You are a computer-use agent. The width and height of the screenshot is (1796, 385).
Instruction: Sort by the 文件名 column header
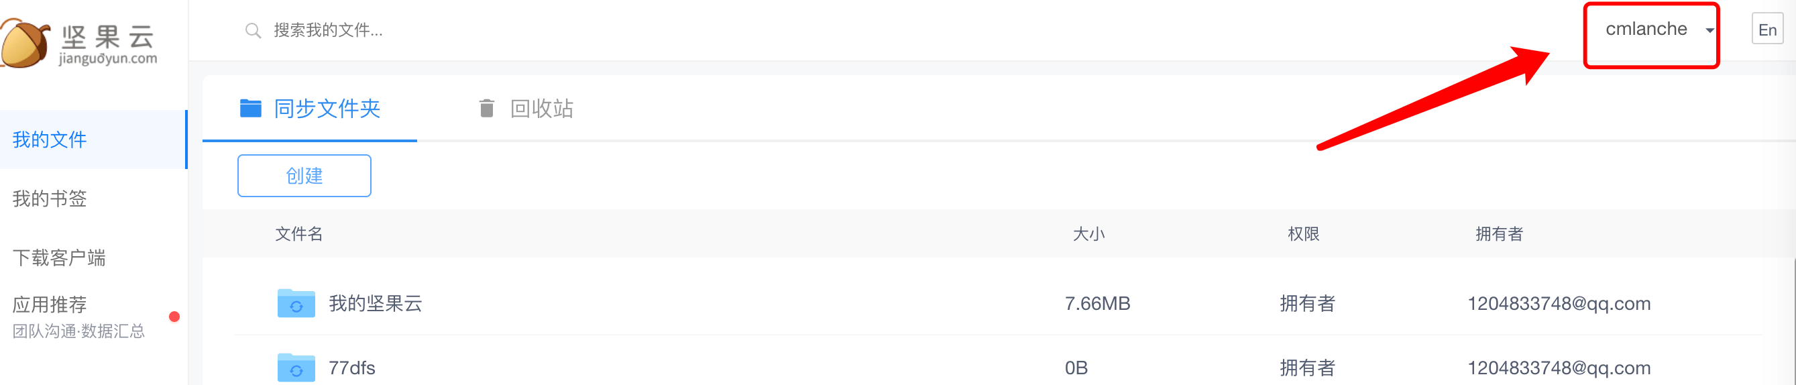pyautogui.click(x=299, y=233)
